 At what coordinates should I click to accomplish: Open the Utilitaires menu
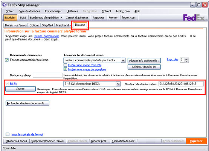72,11
